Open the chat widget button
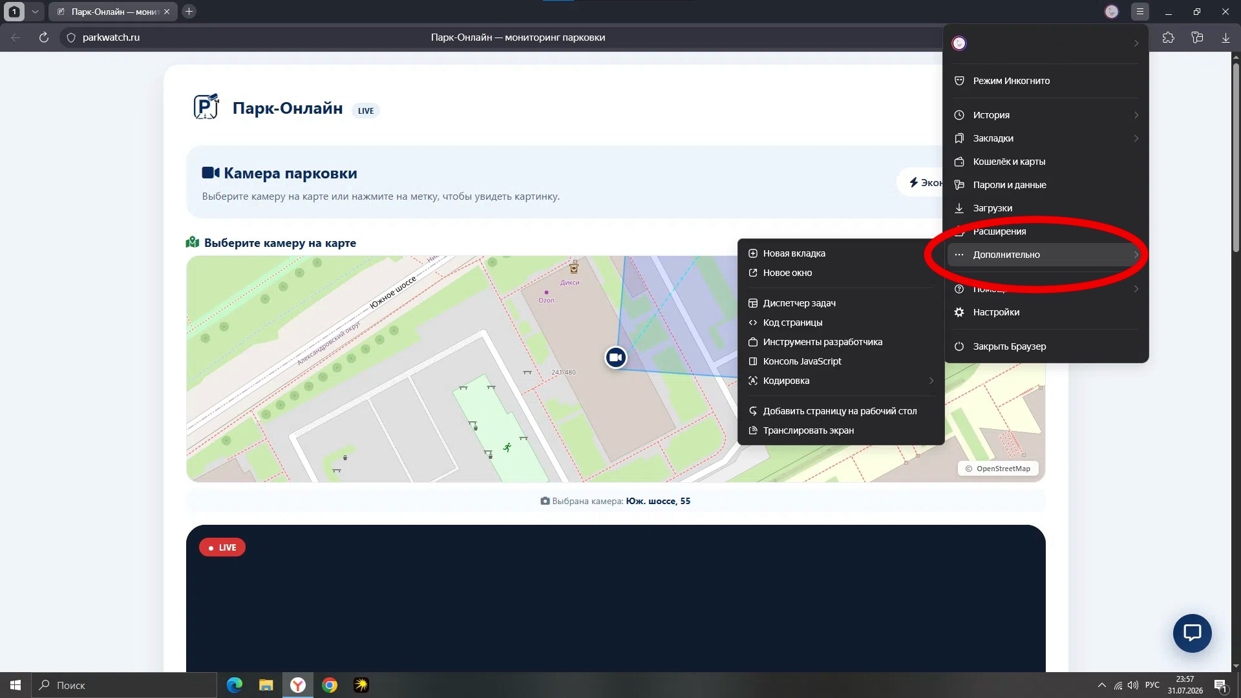 click(x=1192, y=633)
